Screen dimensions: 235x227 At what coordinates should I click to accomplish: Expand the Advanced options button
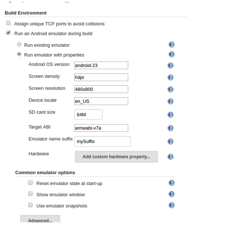tap(40, 219)
